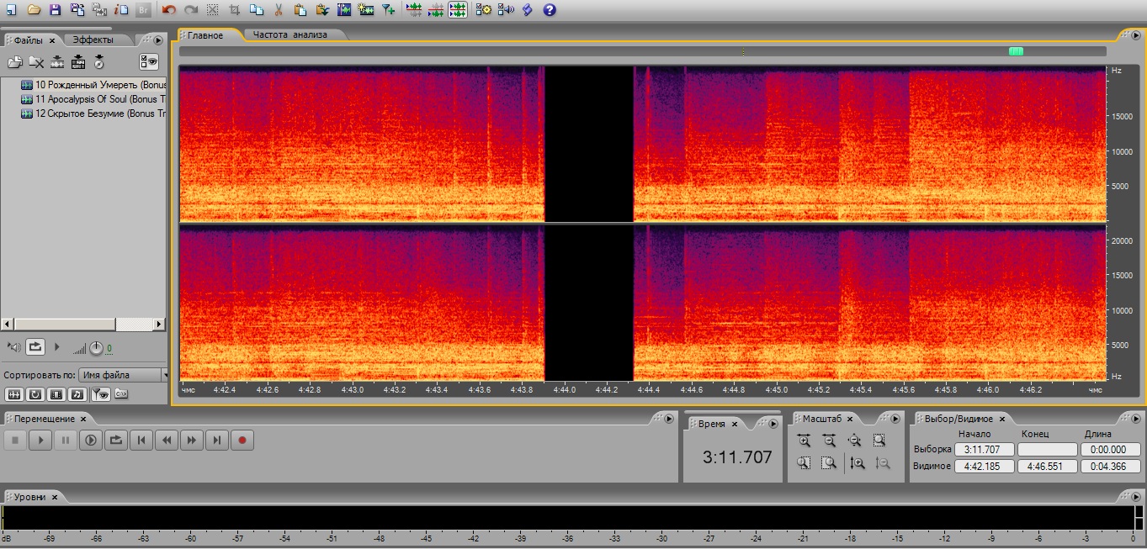Click the green navigation bar handle above the spectrogram
Image resolution: width=1147 pixels, height=549 pixels.
coord(1016,51)
